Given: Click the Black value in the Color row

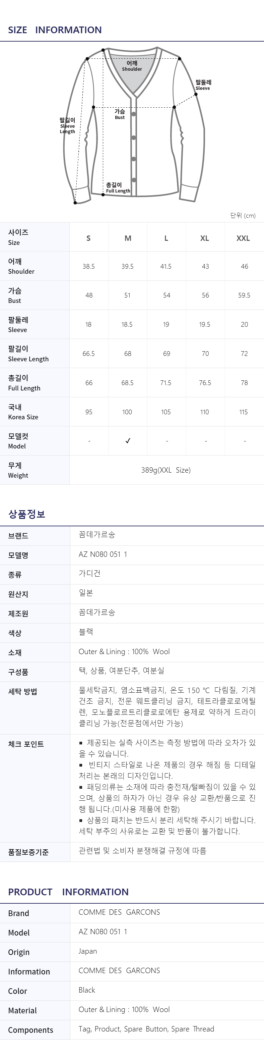Looking at the screenshot, I should pyautogui.click(x=87, y=990).
